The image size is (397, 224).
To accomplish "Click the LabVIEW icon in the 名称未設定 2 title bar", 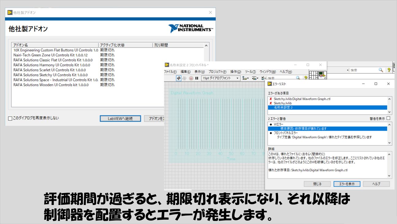I will [167, 65].
